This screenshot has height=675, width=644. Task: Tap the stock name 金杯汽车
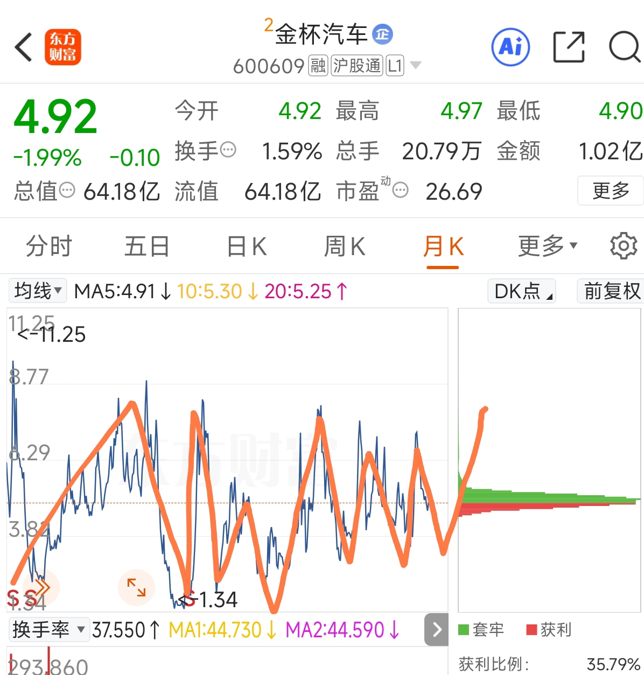click(321, 35)
